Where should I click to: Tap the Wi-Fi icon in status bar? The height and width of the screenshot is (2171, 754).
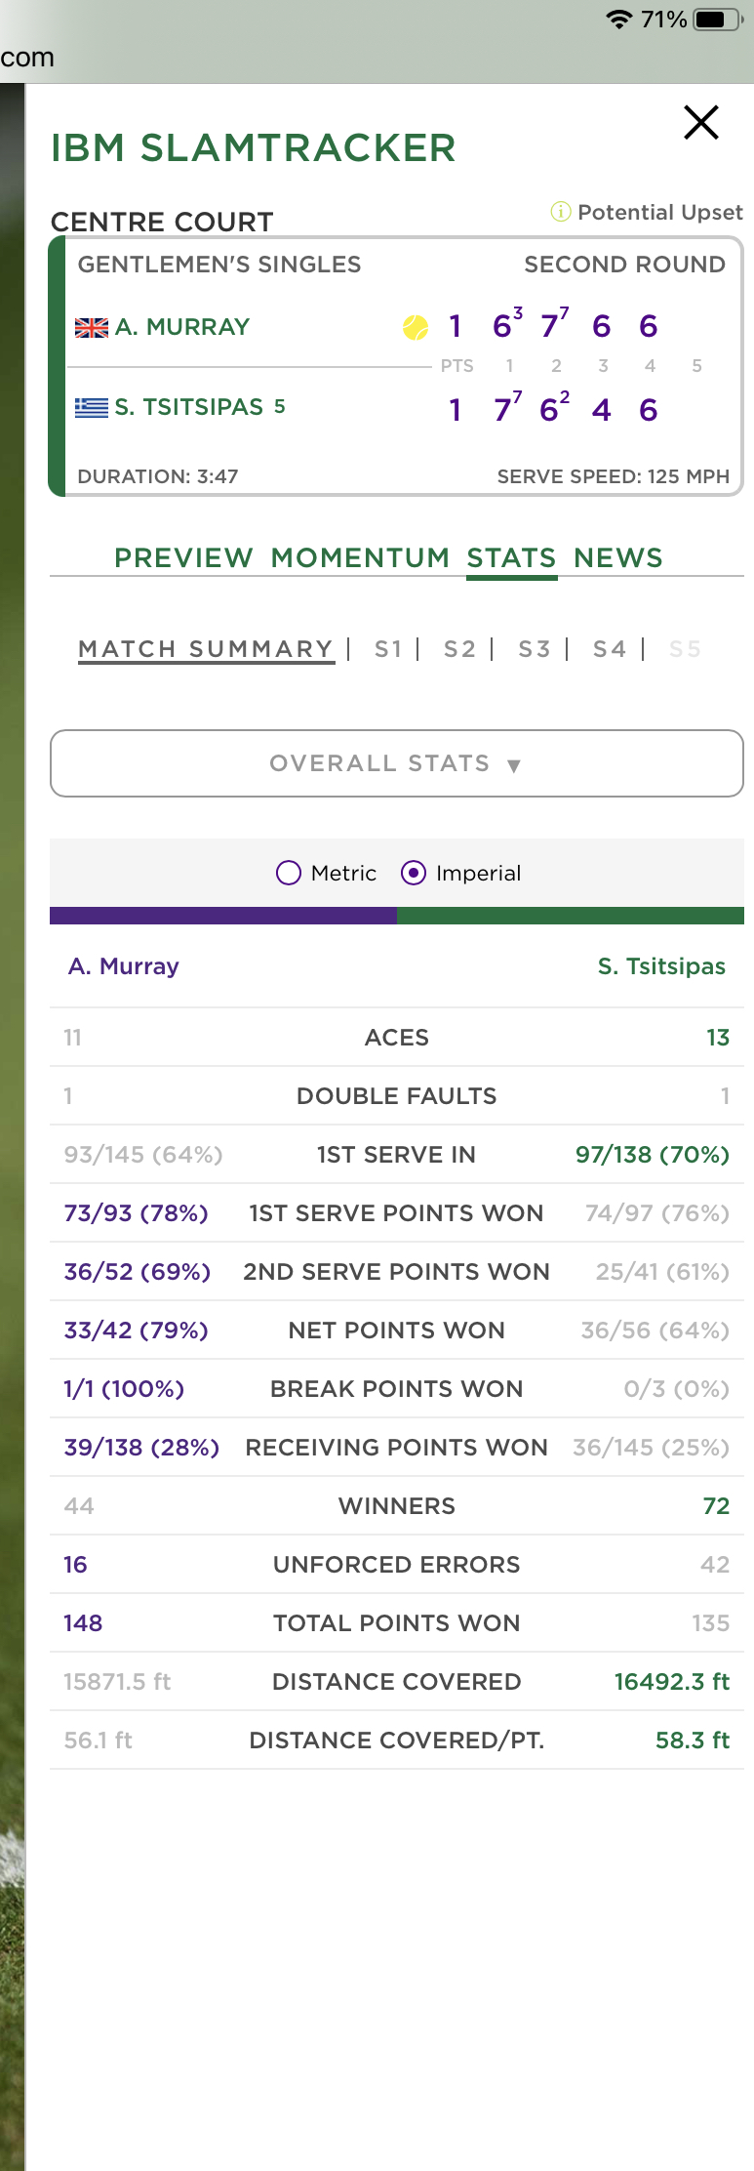tap(619, 20)
